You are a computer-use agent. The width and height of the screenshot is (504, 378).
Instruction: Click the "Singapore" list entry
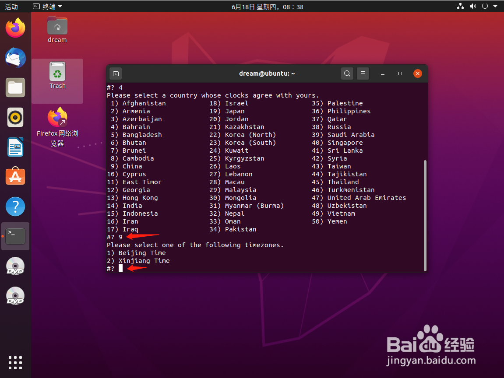tap(345, 143)
